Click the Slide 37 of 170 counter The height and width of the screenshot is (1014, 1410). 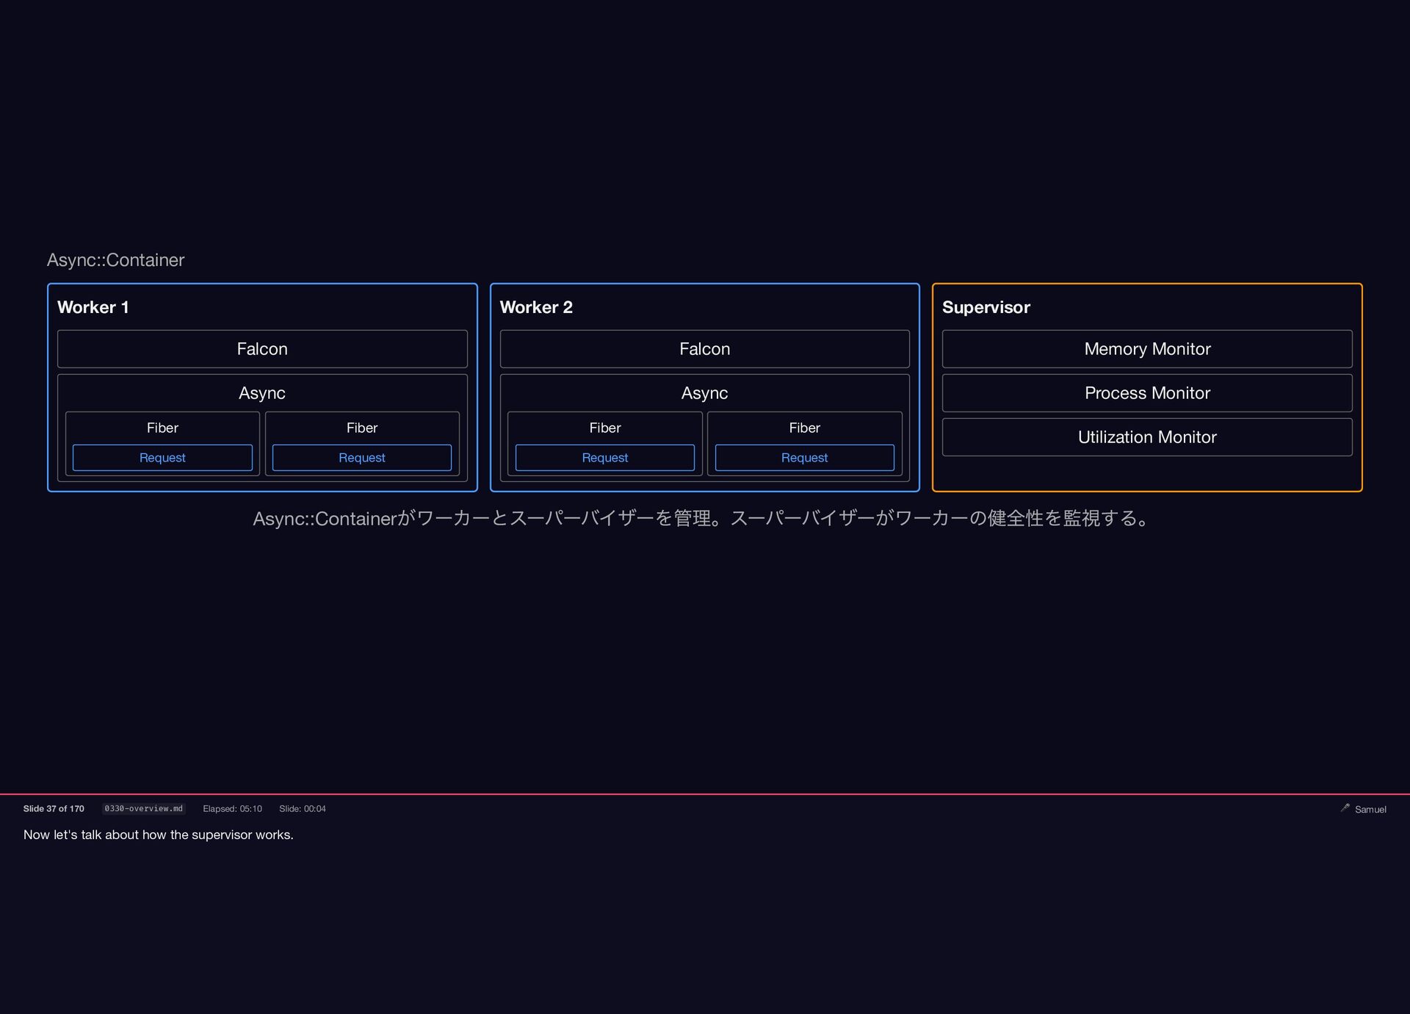(54, 808)
